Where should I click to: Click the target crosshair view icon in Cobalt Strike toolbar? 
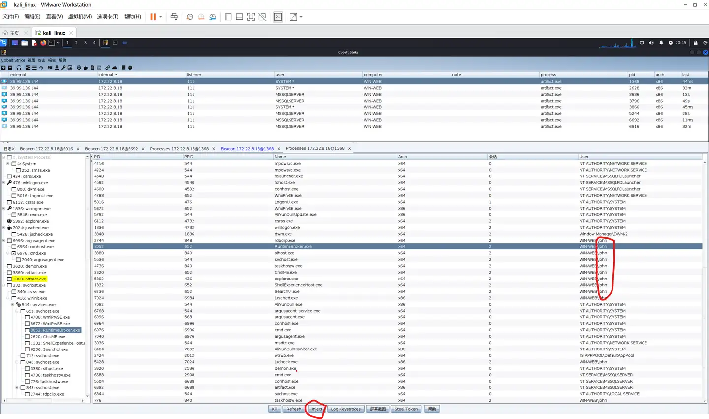pyautogui.click(x=41, y=68)
